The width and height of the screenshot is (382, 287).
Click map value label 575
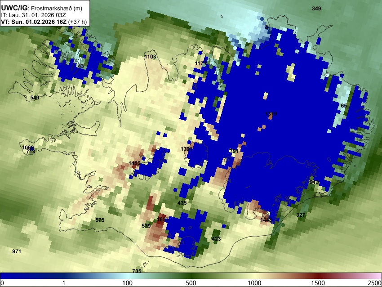(x=100, y=220)
